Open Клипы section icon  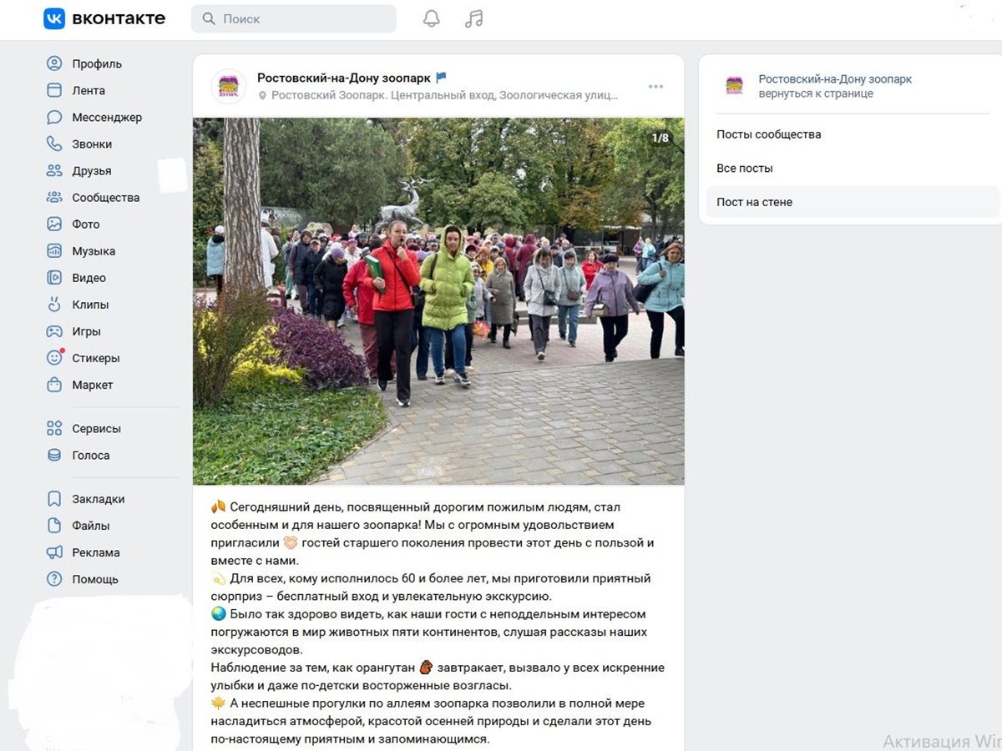[x=54, y=305]
